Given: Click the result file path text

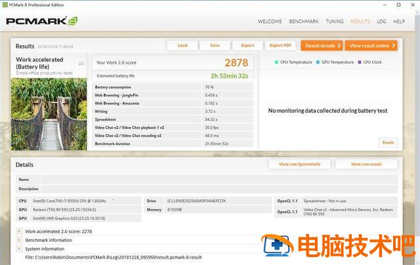Looking at the screenshot, I should coord(114,257).
